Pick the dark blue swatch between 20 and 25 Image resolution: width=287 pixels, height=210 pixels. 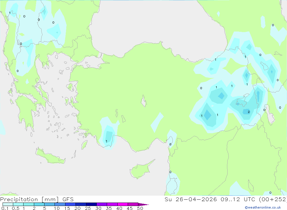pos(81,204)
